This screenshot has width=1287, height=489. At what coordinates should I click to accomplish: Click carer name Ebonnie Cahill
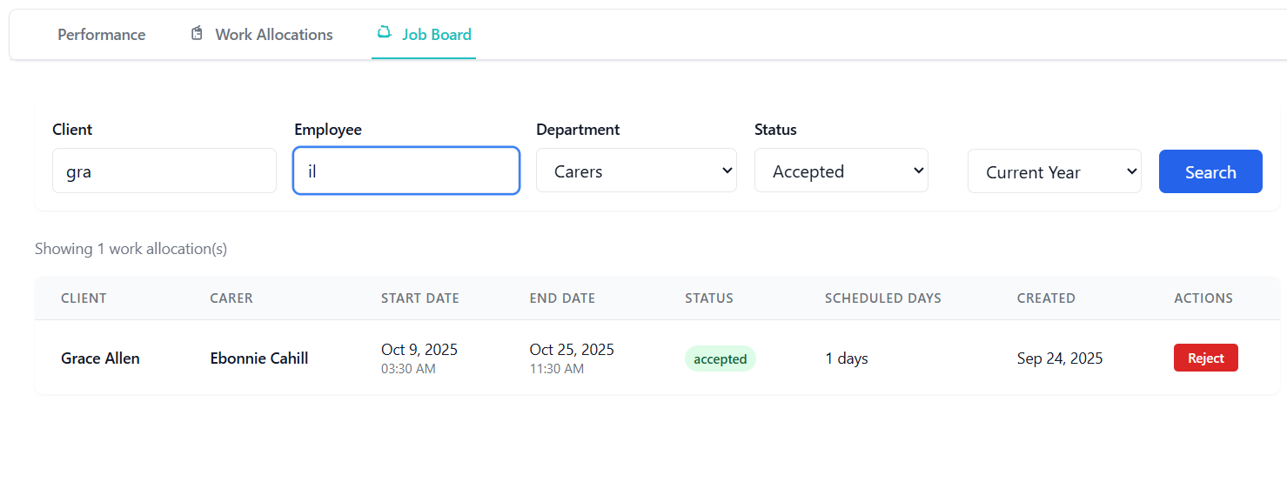pyautogui.click(x=259, y=358)
